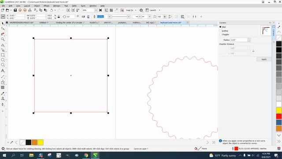
Task: Click the Paste icon in the toolbar
Action: pyautogui.click(x=45, y=10)
